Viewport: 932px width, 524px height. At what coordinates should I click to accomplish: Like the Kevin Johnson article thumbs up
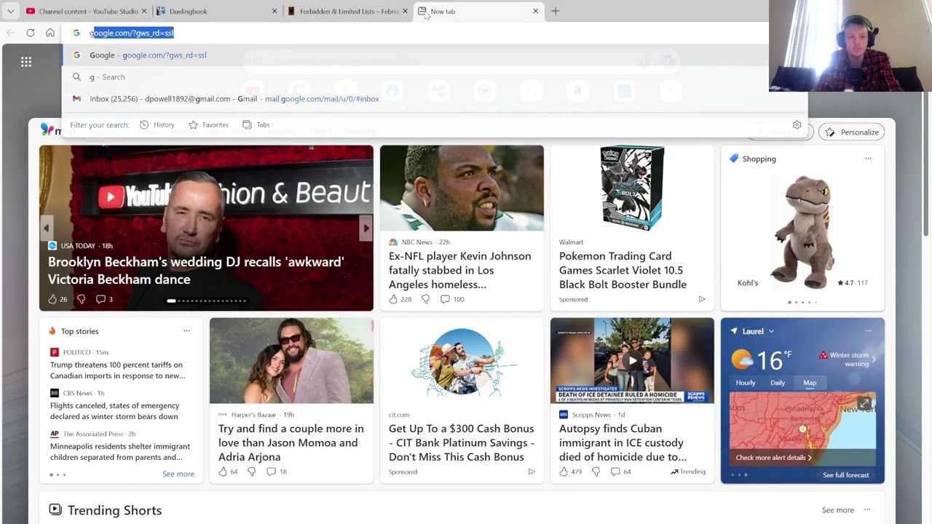(x=393, y=299)
